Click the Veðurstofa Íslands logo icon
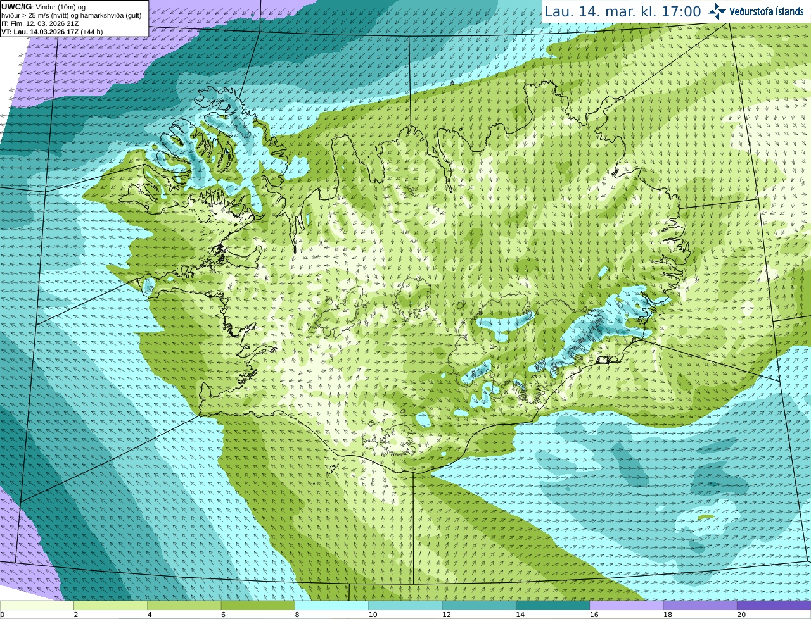Image resolution: width=811 pixels, height=619 pixels. pos(717,11)
